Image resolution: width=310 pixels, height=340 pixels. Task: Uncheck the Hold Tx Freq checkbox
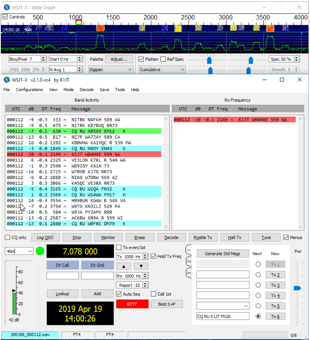click(153, 256)
